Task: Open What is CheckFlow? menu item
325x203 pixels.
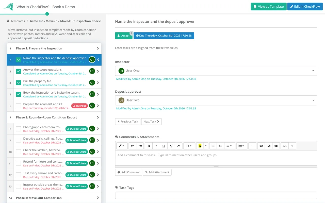Action: (33, 7)
